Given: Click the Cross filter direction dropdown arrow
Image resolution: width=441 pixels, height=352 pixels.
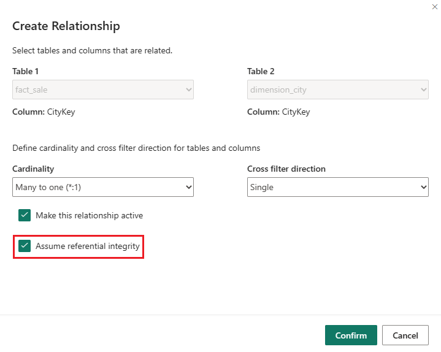Looking at the screenshot, I should click(x=423, y=188).
